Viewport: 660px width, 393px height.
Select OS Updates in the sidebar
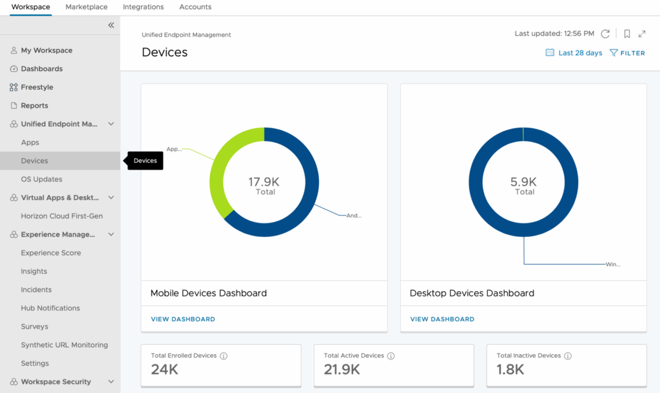point(41,179)
